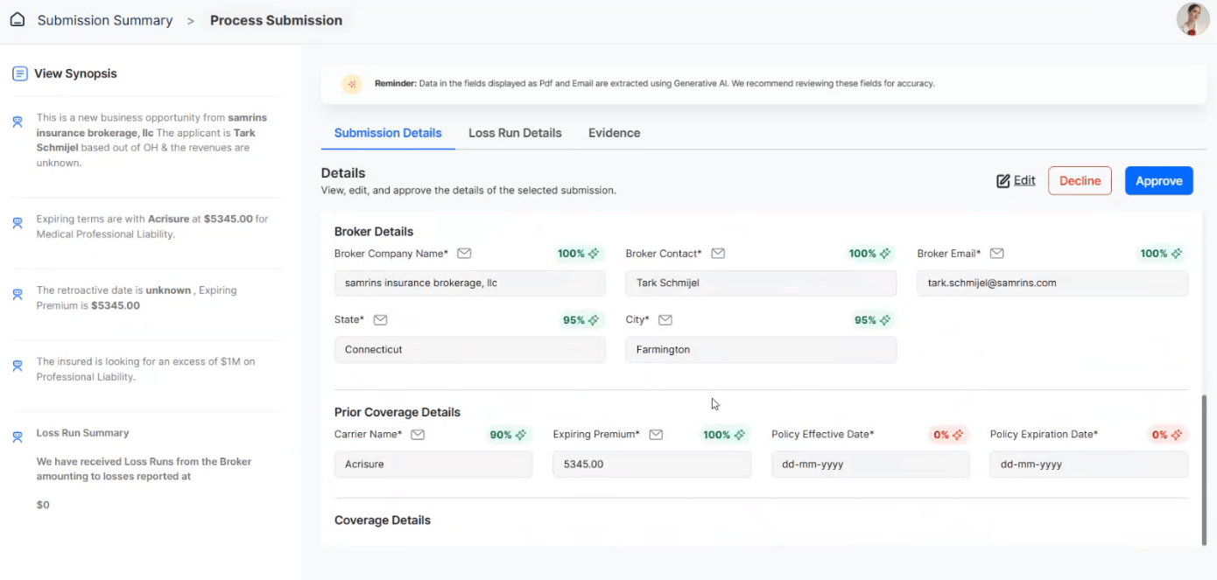1217x580 pixels.
Task: Click envelope icon next to Broker Company Name
Action: click(x=464, y=254)
